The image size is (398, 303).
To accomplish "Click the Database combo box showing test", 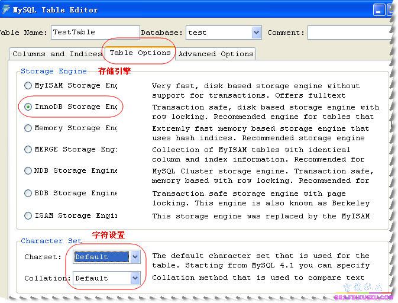I will 224,33.
